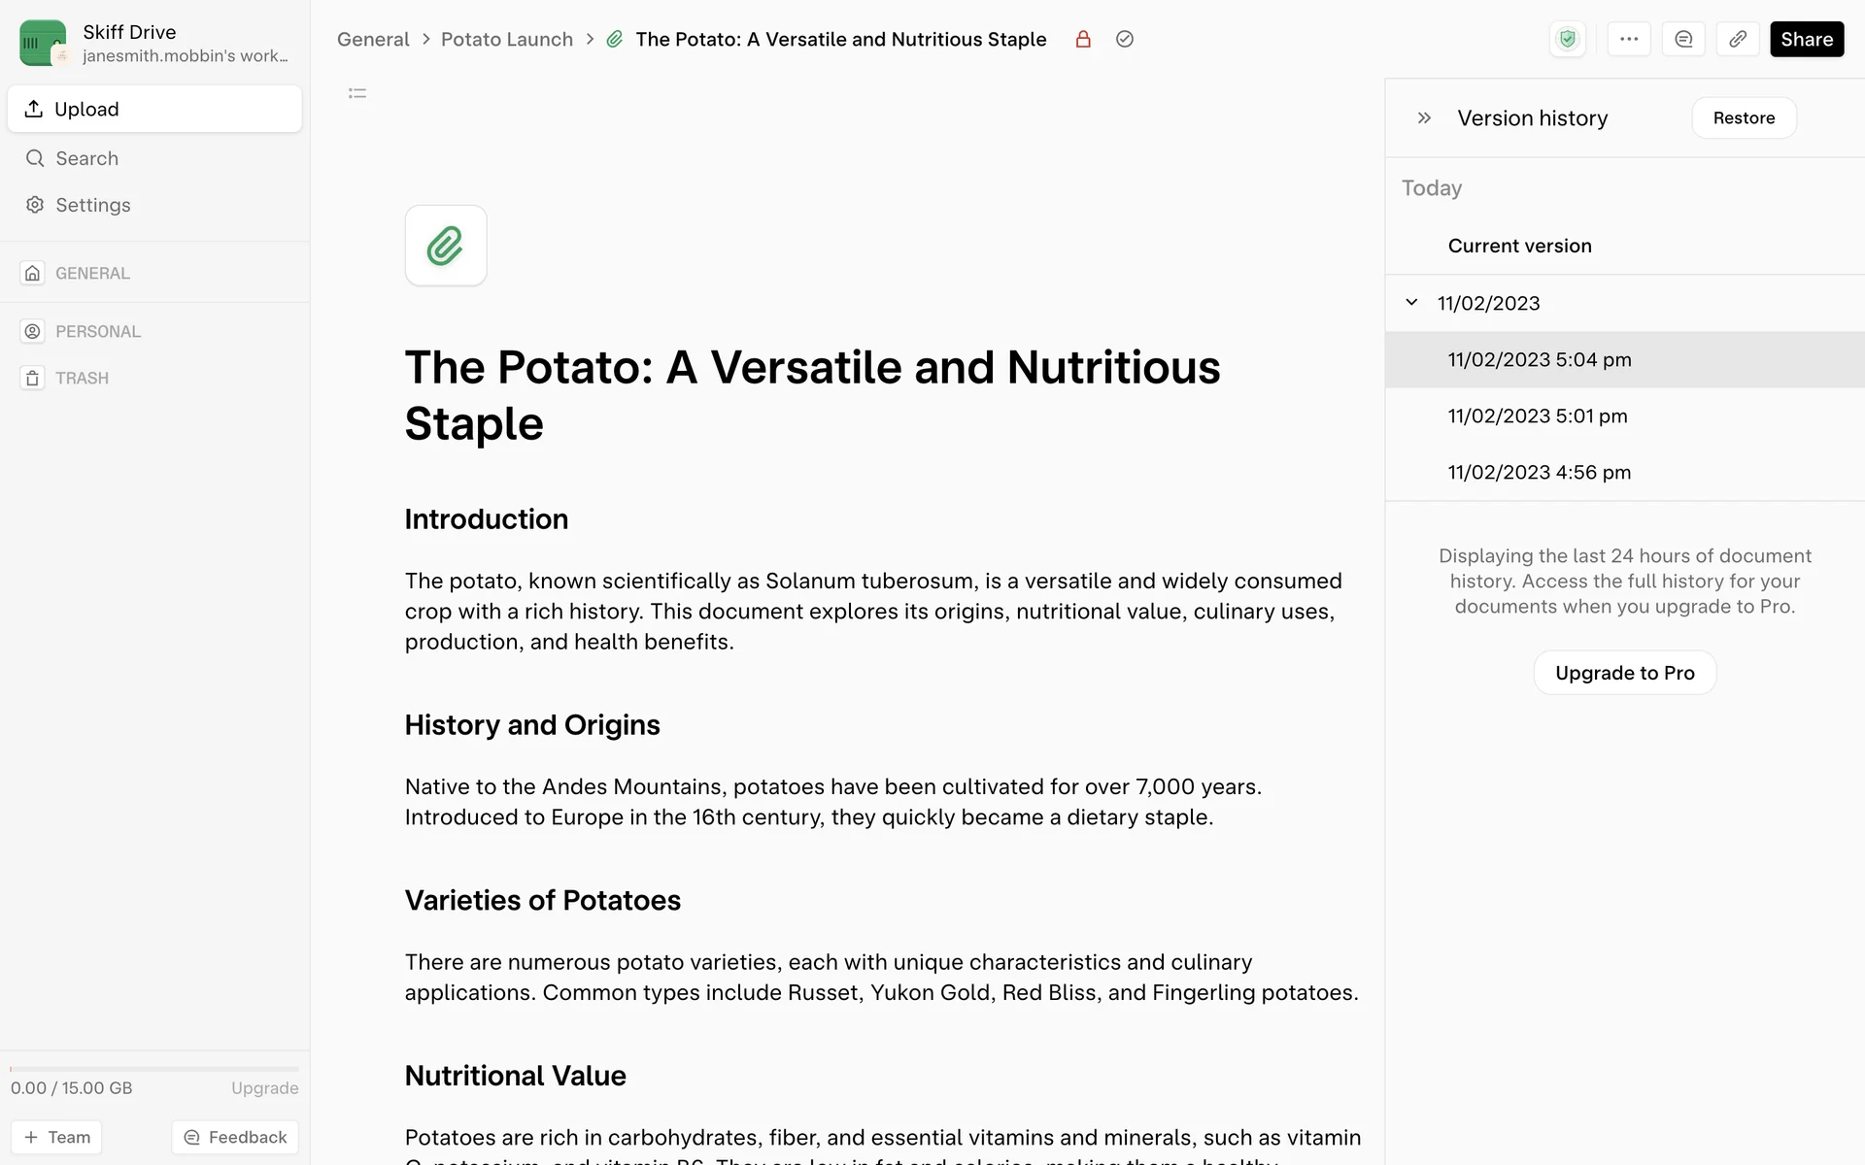The image size is (1865, 1165).
Task: Click the copy link chain icon
Action: pos(1738,39)
